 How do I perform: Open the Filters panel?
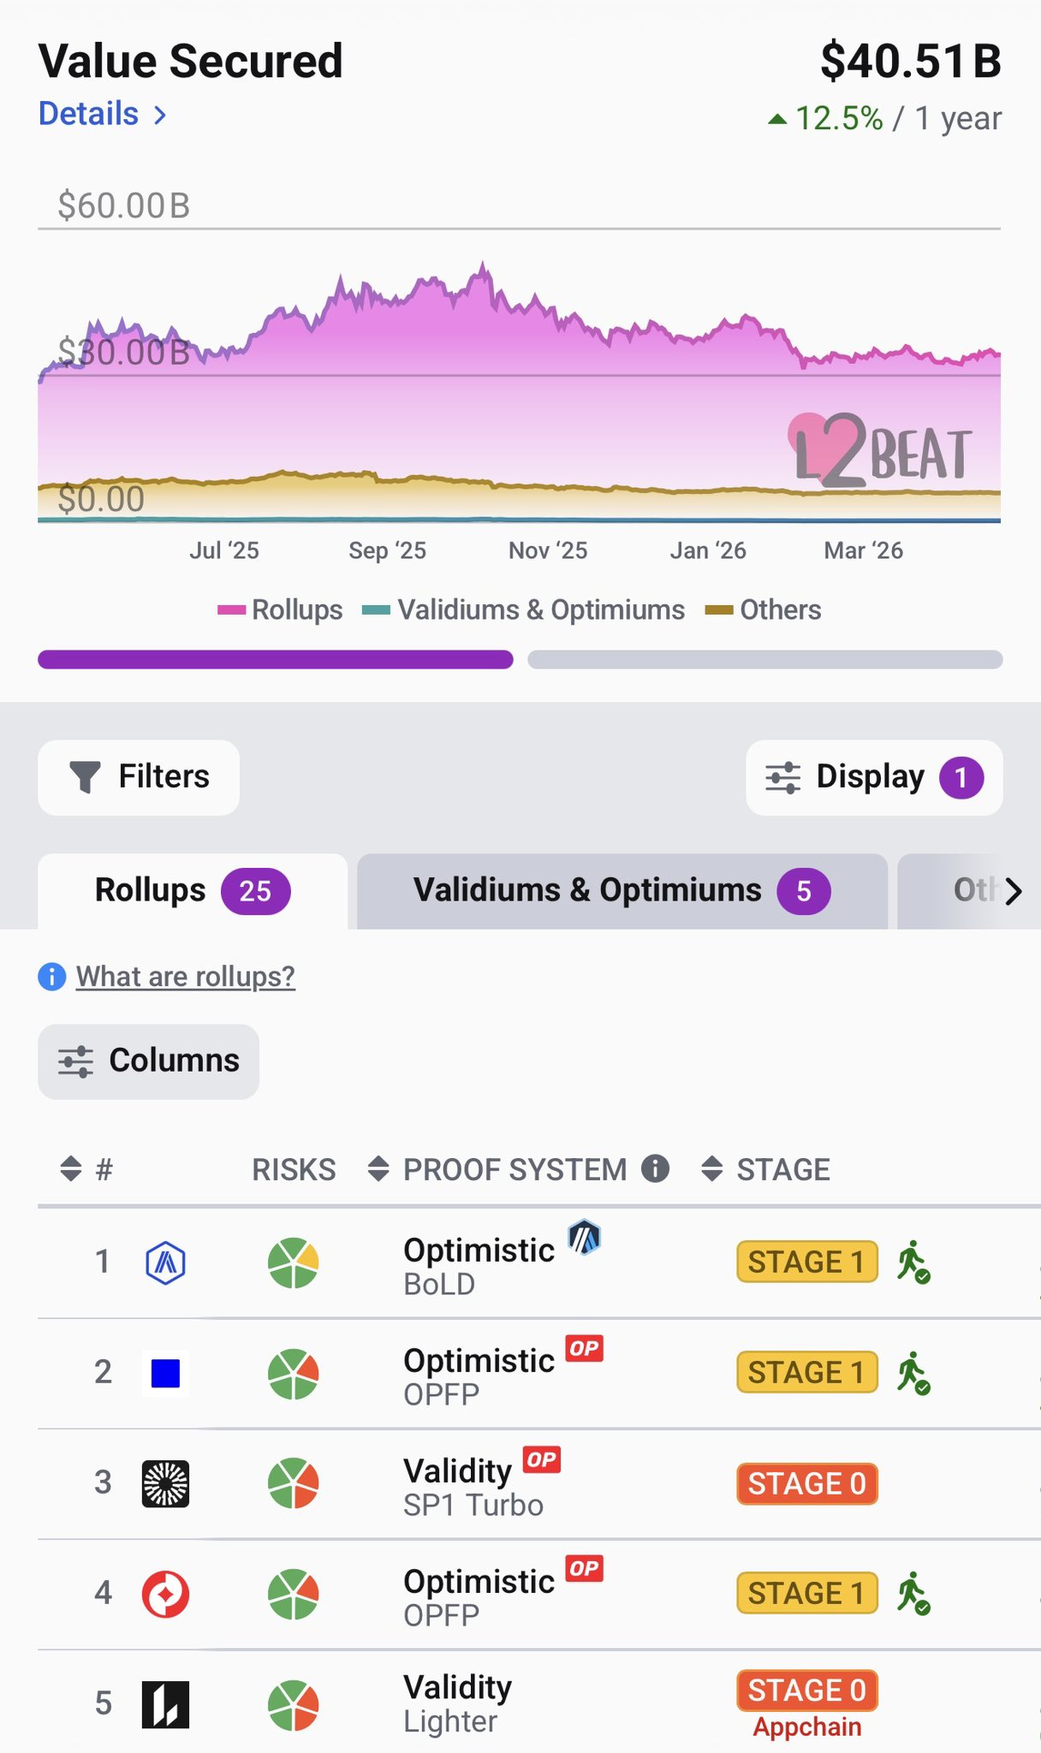139,777
